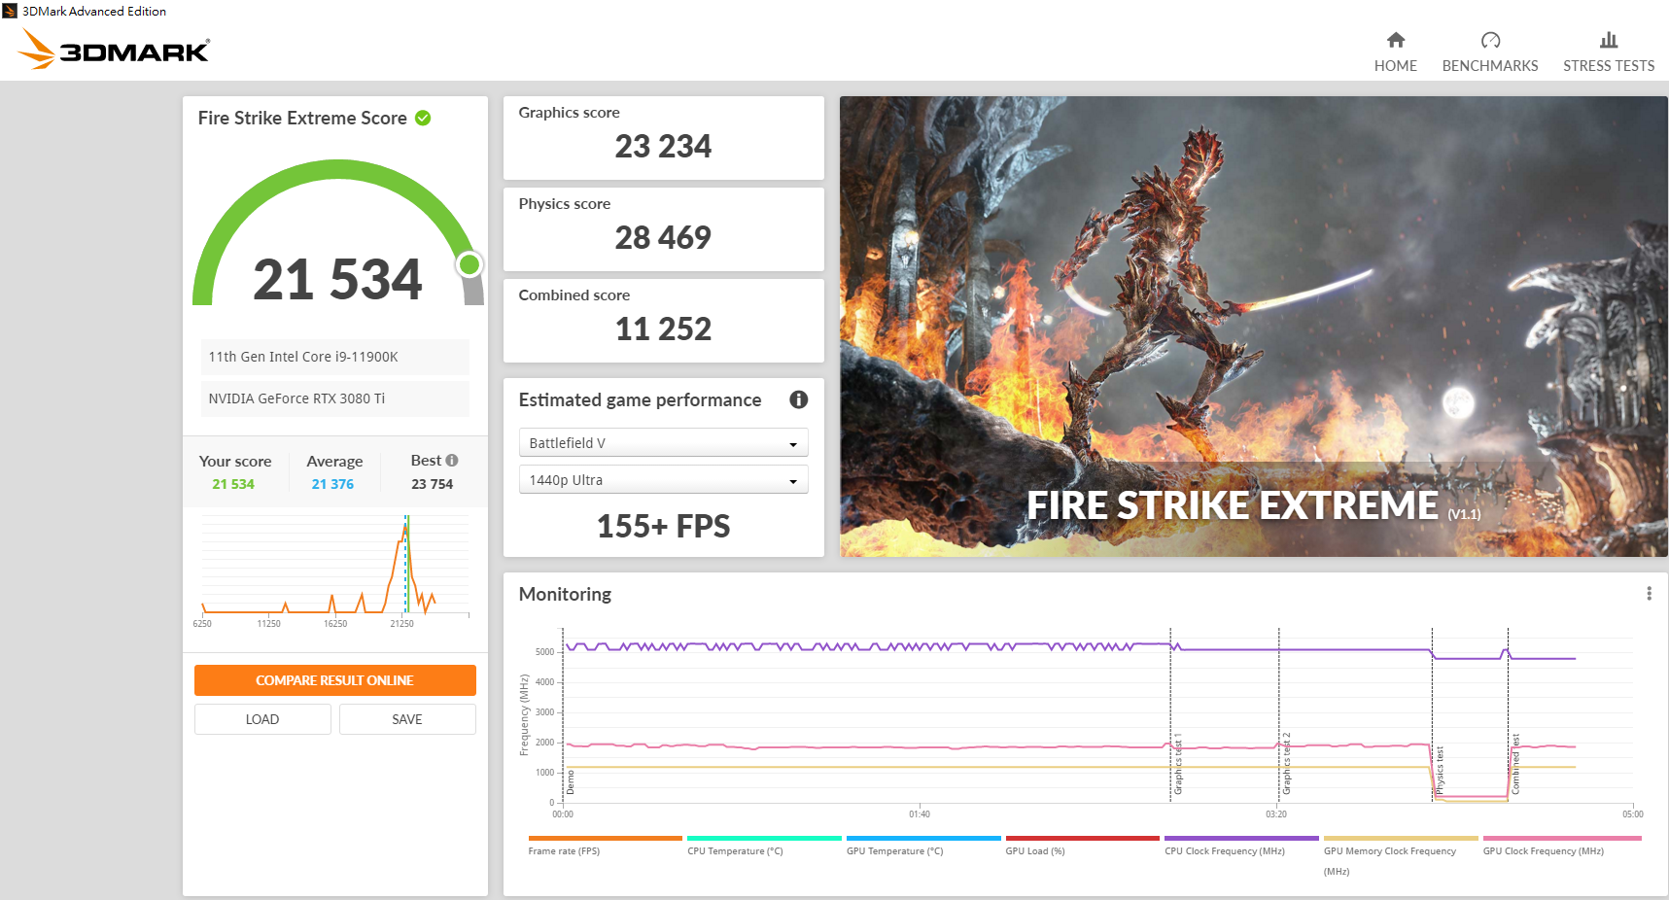Click the Save button

point(407,719)
